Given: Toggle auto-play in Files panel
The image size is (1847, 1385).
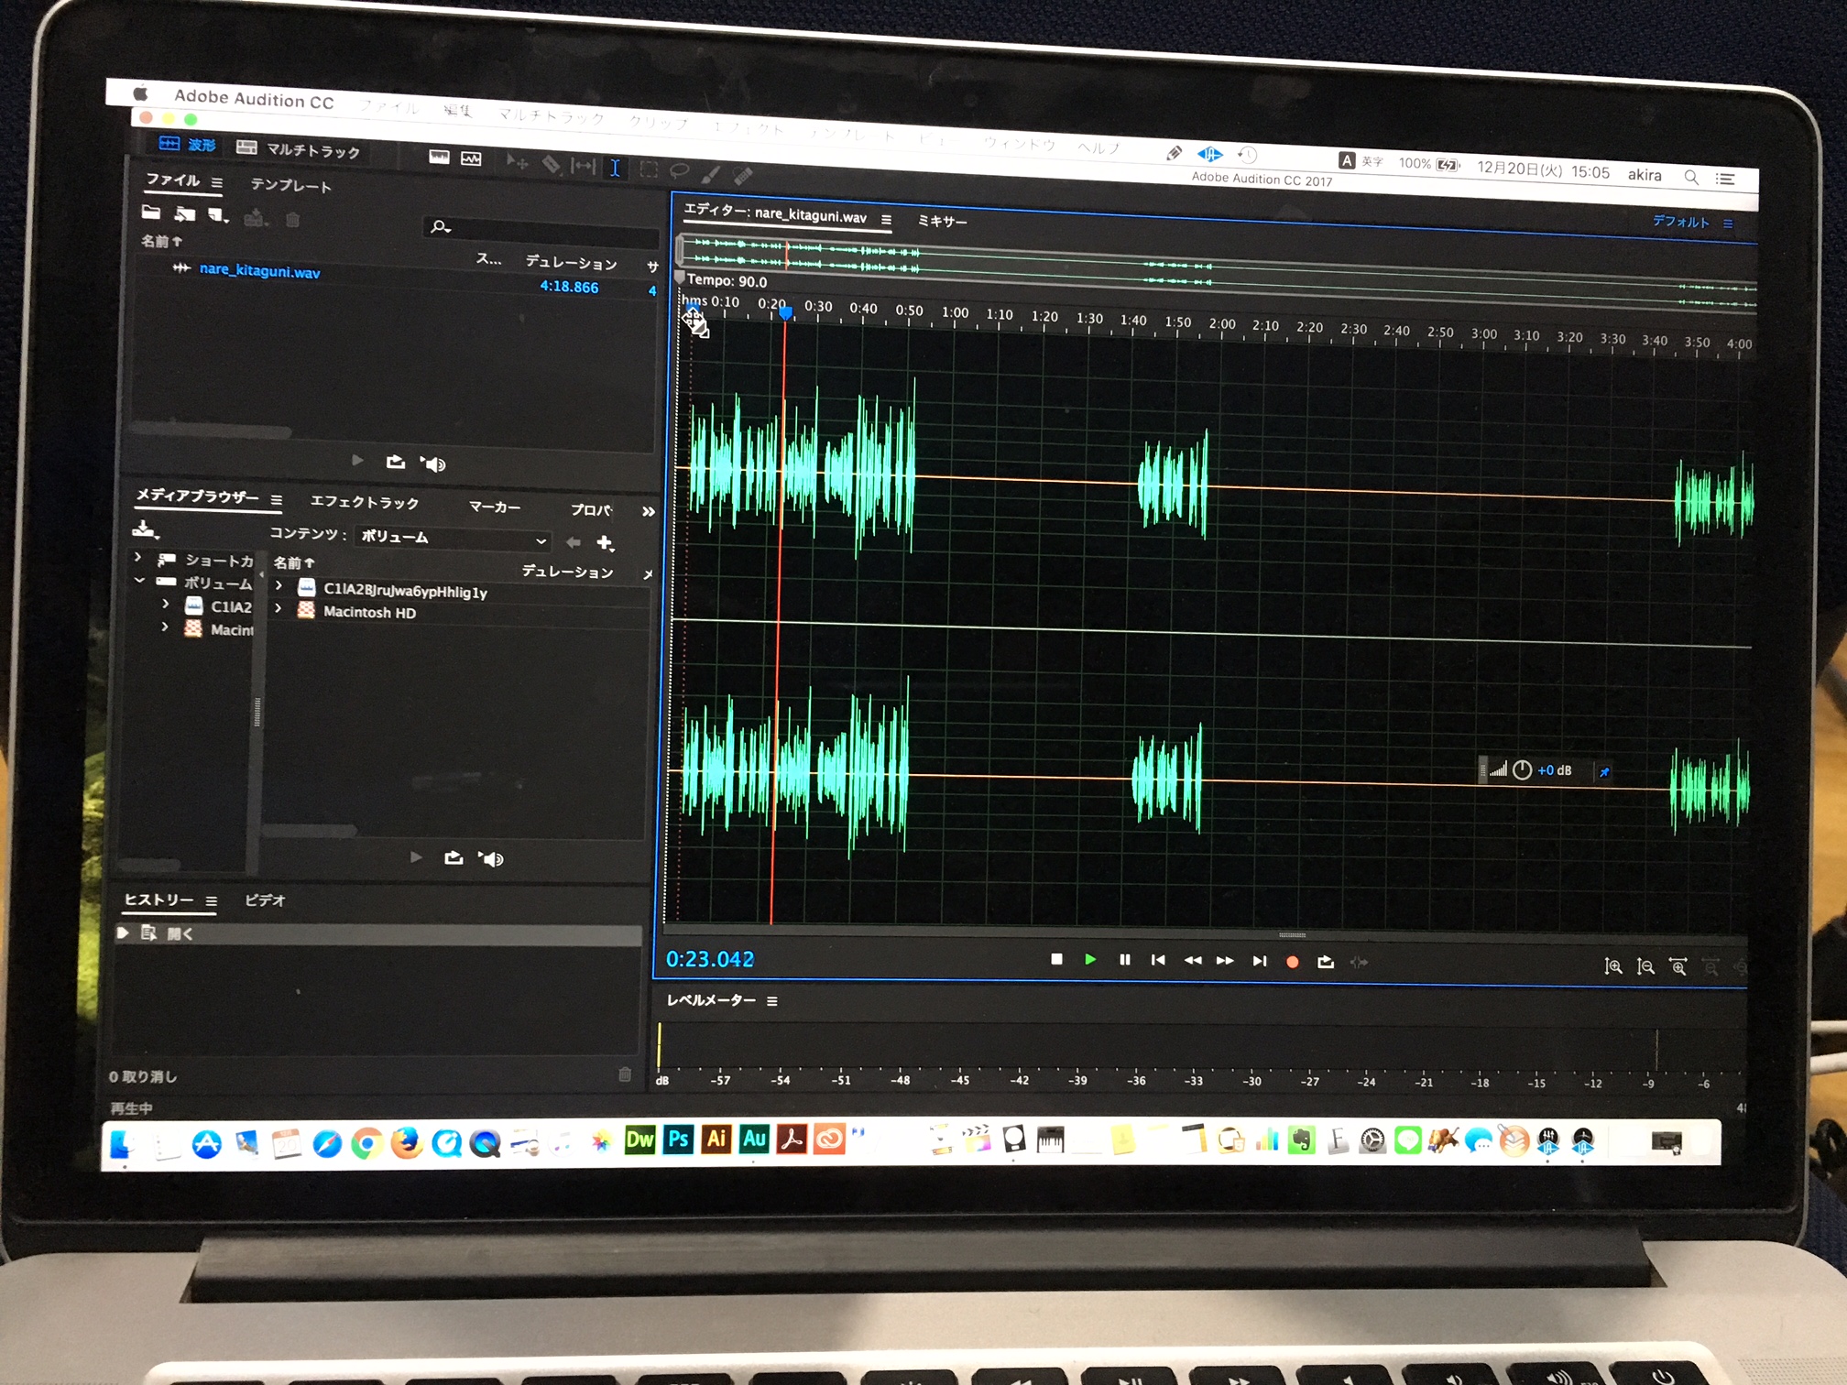Looking at the screenshot, I should point(432,463).
